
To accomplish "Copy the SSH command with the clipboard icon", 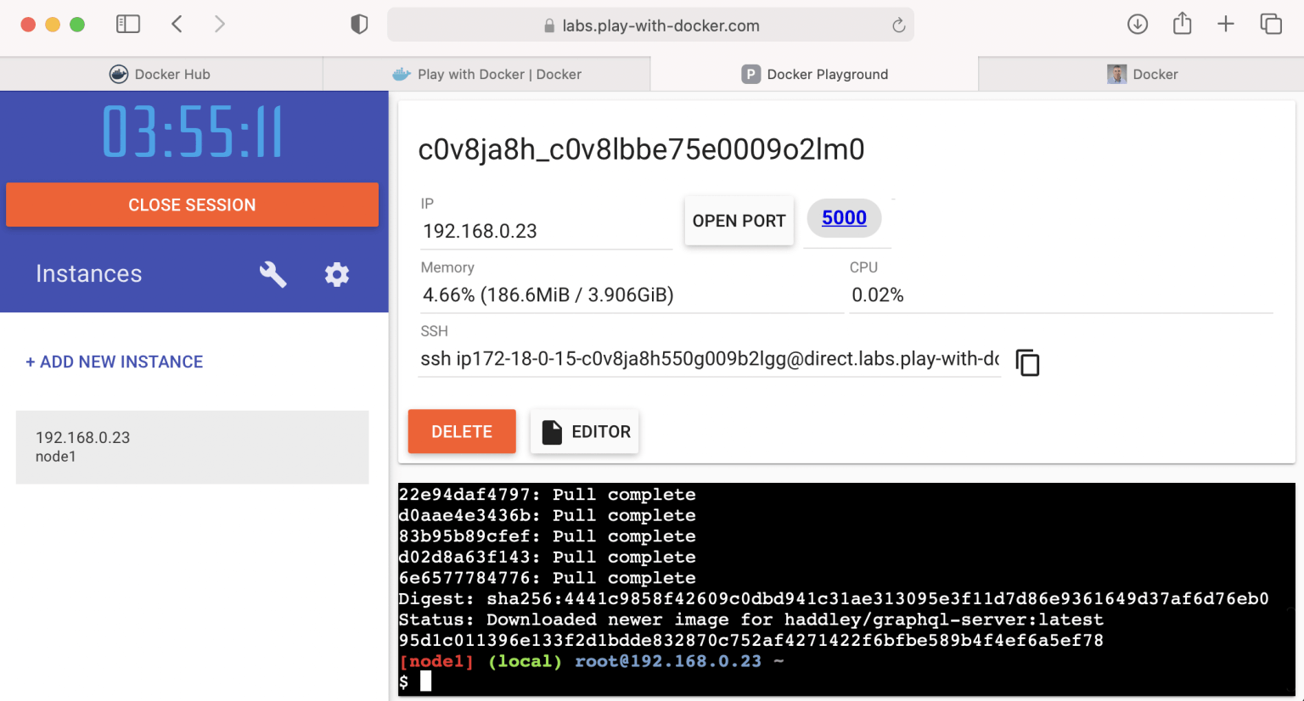I will (x=1027, y=362).
